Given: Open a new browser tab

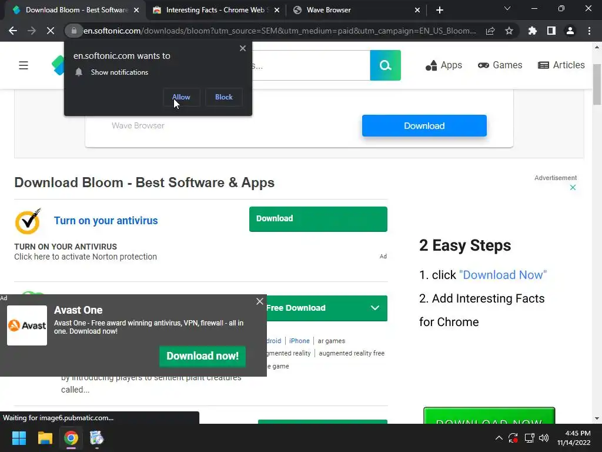Looking at the screenshot, I should tap(440, 10).
